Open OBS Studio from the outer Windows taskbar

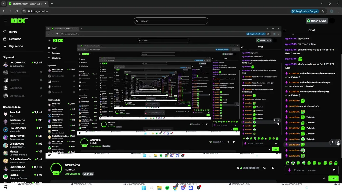coord(199,188)
